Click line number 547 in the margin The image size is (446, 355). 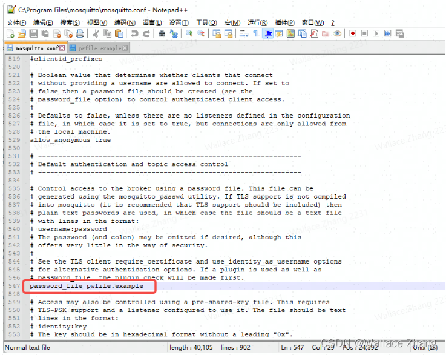click(15, 286)
